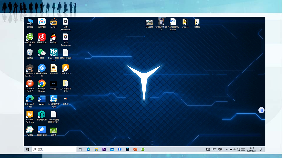This screenshot has width=283, height=159.
Task: Open the Word desktop shortcut
Action: [42, 99]
